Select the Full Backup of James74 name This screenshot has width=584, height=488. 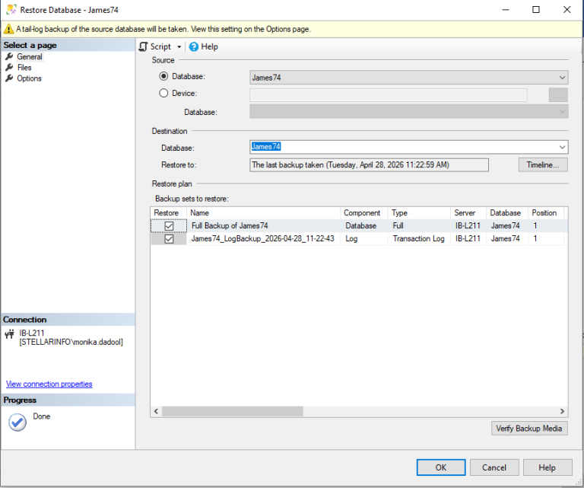click(x=230, y=225)
